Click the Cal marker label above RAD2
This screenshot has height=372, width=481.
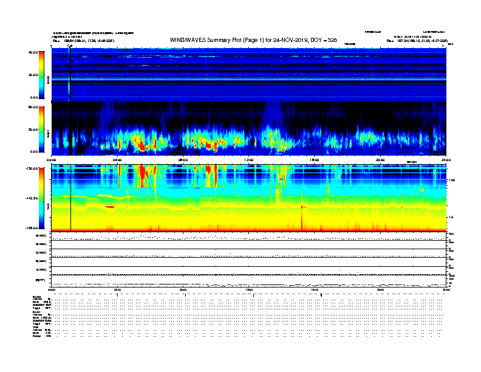point(70,46)
